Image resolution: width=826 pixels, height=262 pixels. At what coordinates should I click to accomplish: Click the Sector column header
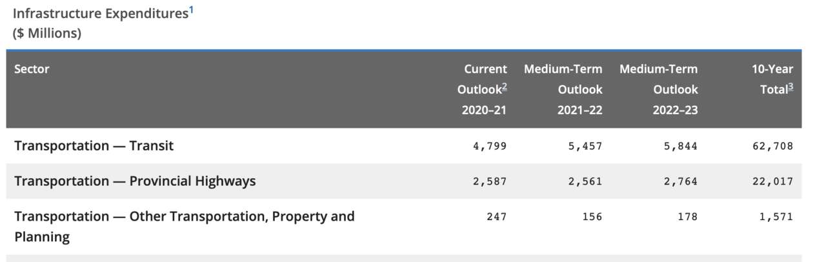[x=32, y=69]
